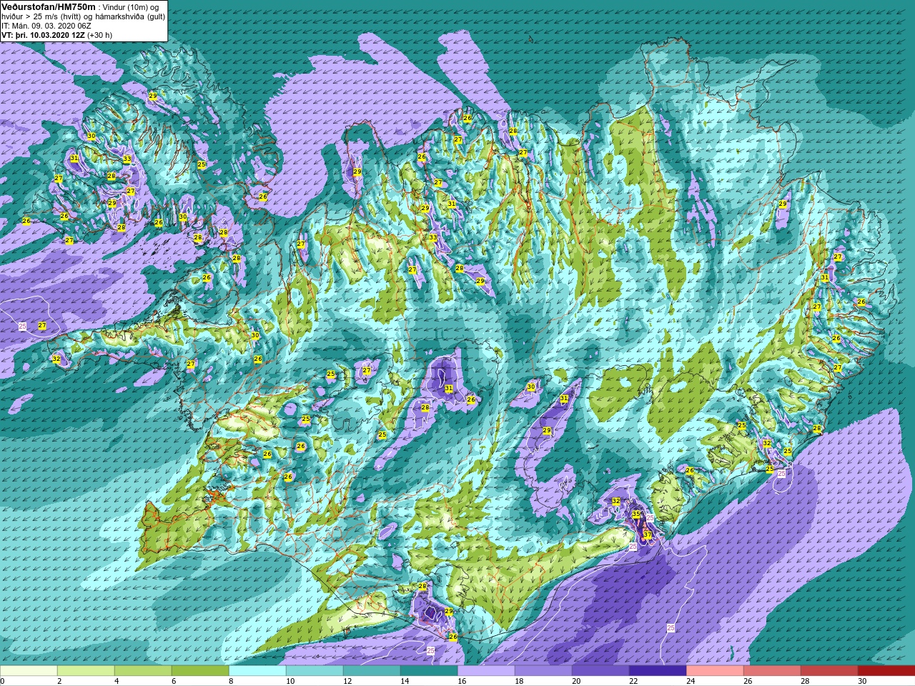This screenshot has width=915, height=686.
Task: Select the 2–4 m/s light green legend swatch
Action: [x=86, y=671]
